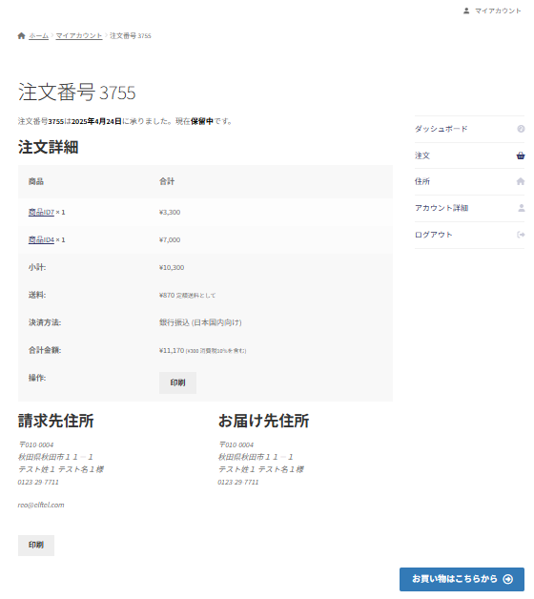Open the ホーム breadcrumb link

(38, 36)
